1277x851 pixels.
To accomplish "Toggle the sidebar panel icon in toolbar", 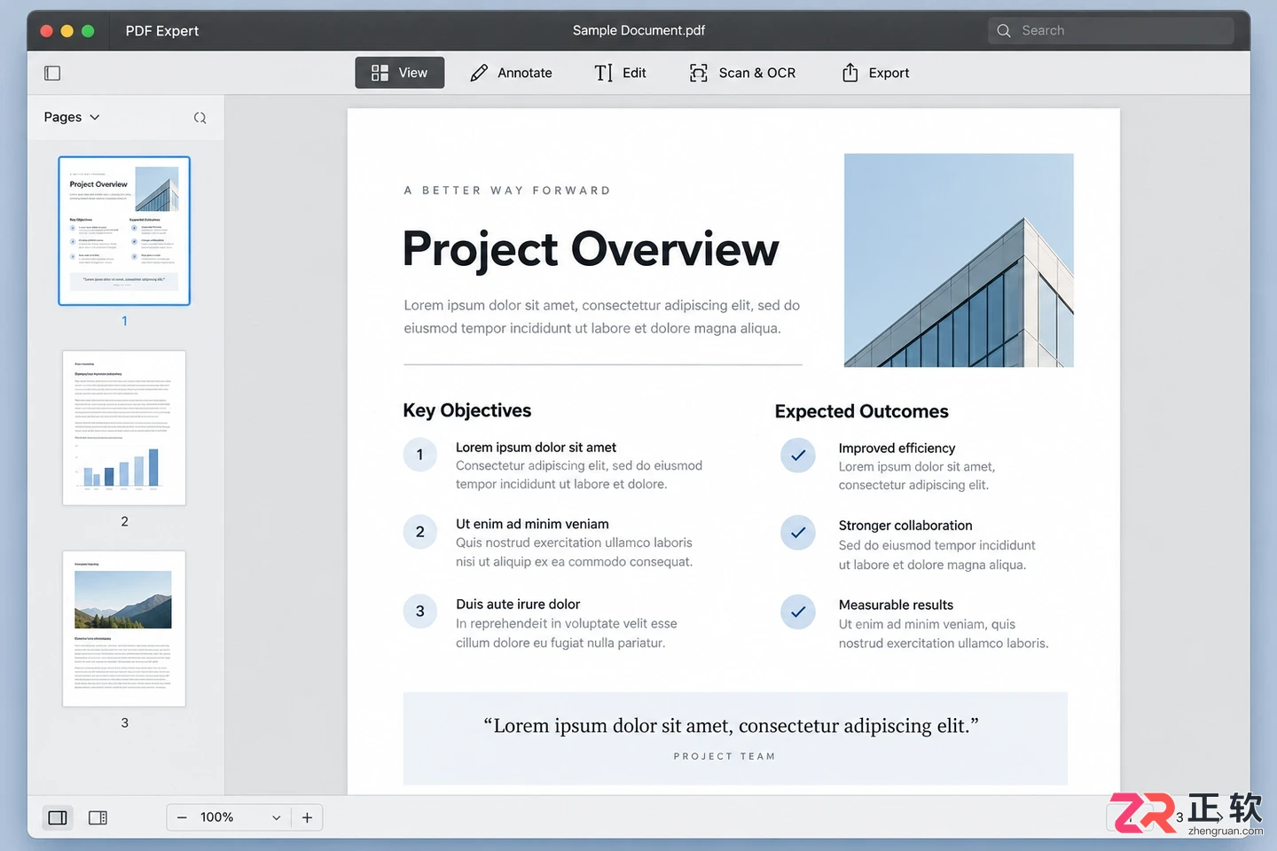I will [52, 73].
